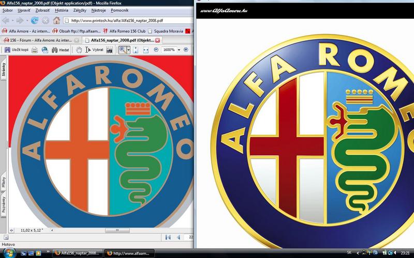Open the zoom percentage dropdown arrow
This screenshot has width=414, height=258.
click(179, 50)
